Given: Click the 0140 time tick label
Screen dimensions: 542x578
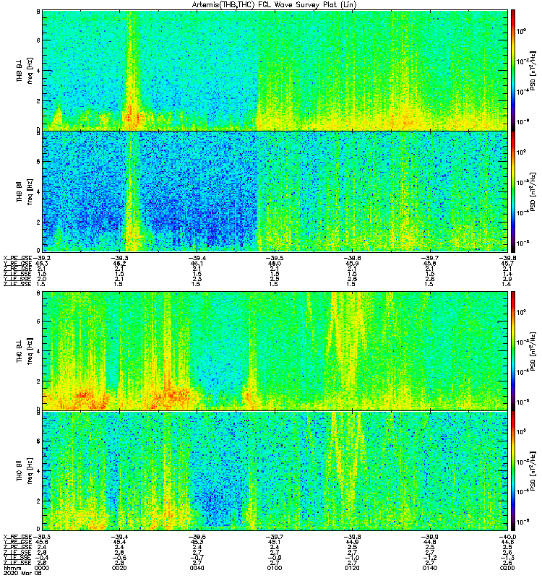Looking at the screenshot, I should [430, 568].
